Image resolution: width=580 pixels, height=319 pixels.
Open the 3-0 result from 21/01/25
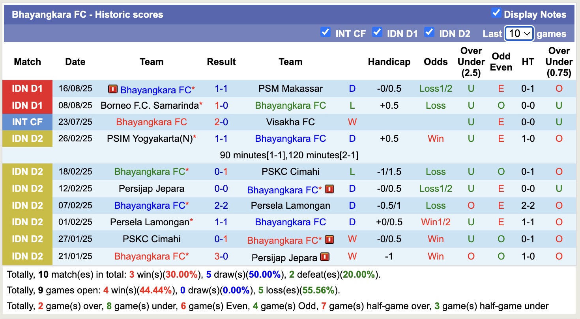221,256
